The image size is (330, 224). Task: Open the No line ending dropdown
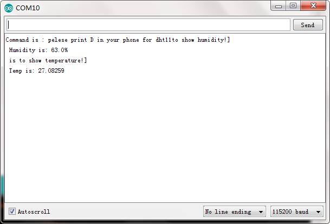pyautogui.click(x=235, y=212)
